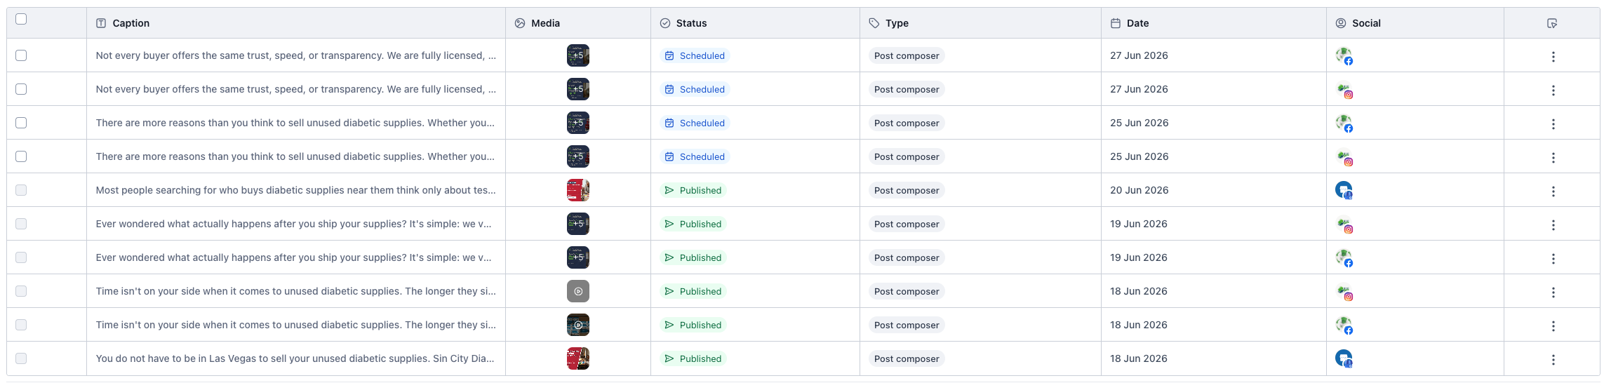Open red media thumbnail of 'Most people searching' post

[578, 190]
